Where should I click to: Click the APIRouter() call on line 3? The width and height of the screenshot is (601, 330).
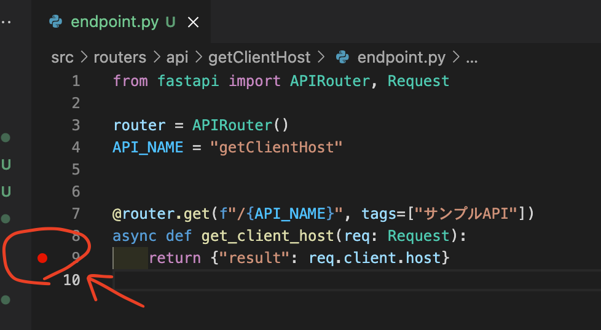[240, 125]
